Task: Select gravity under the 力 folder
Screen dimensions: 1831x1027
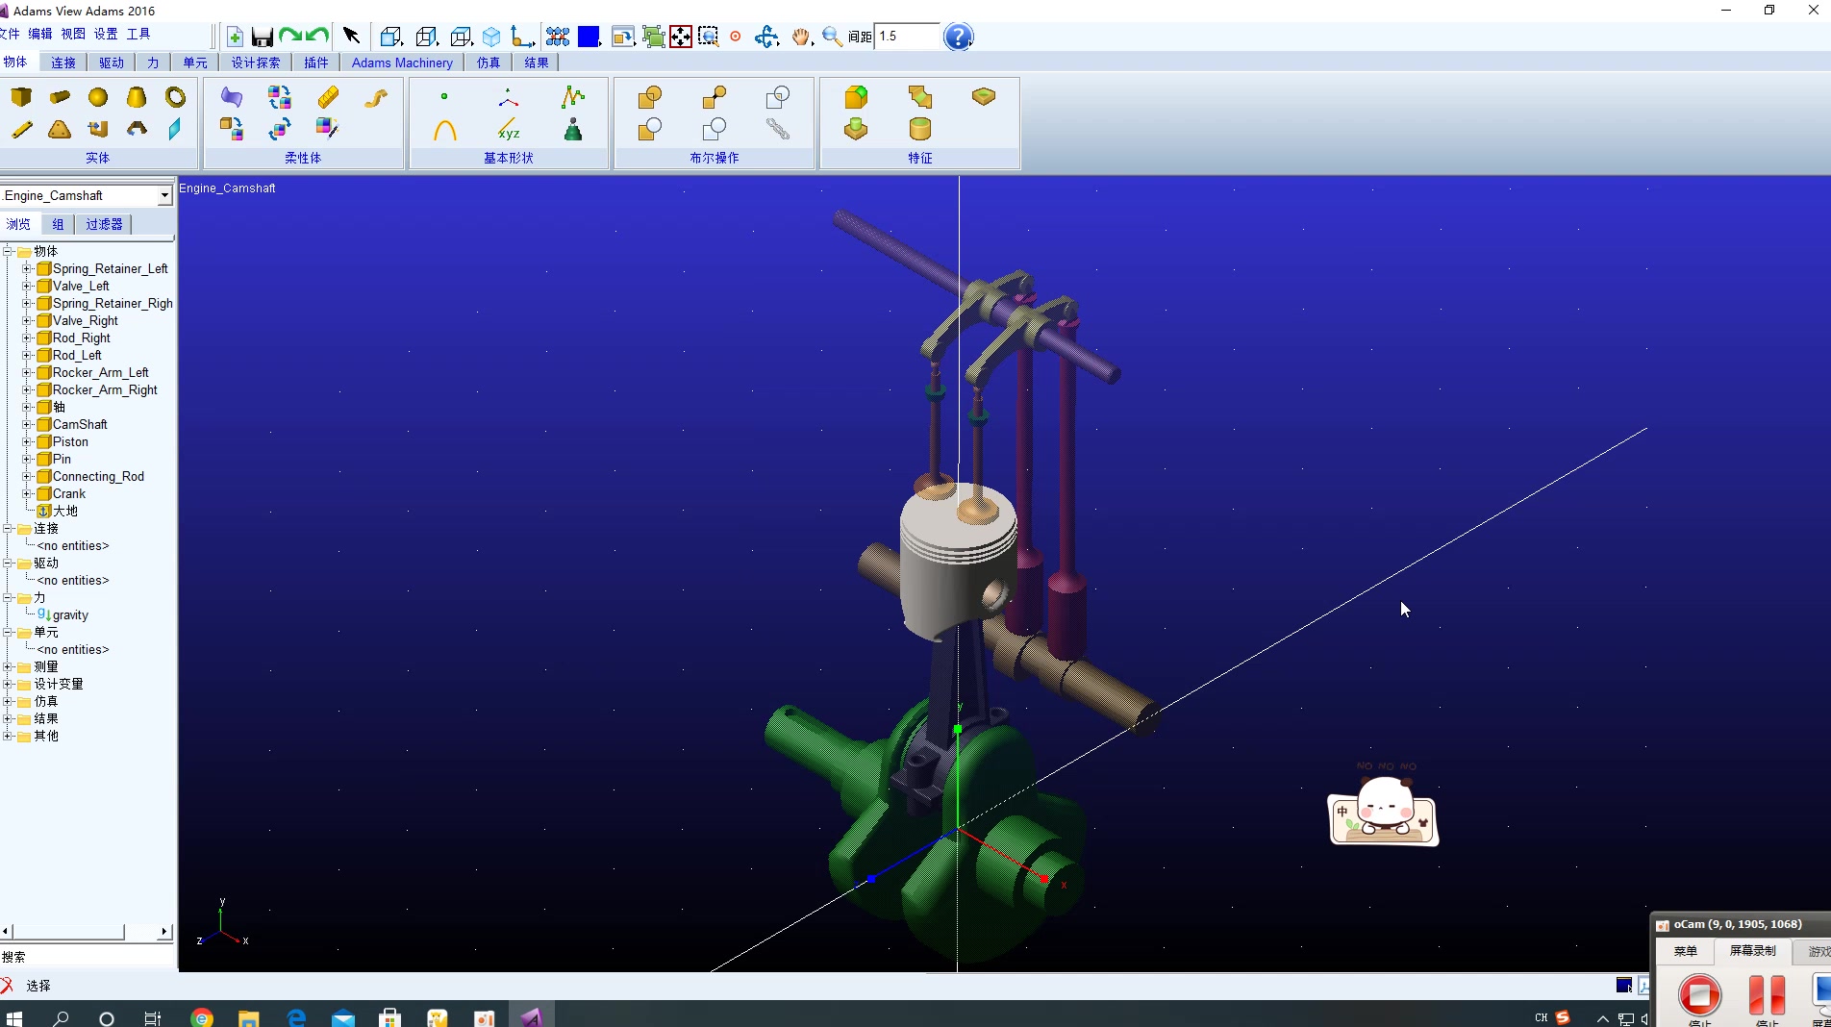Action: tap(70, 615)
